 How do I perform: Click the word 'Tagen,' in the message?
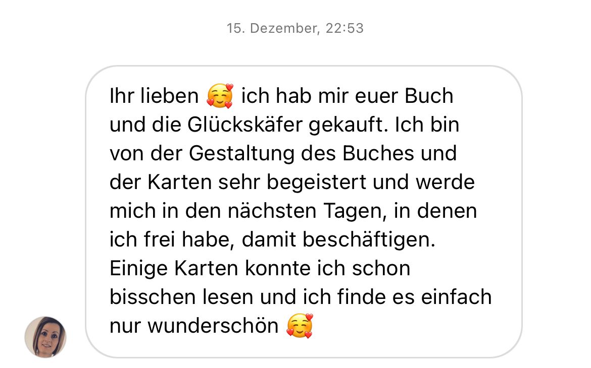click(x=356, y=211)
